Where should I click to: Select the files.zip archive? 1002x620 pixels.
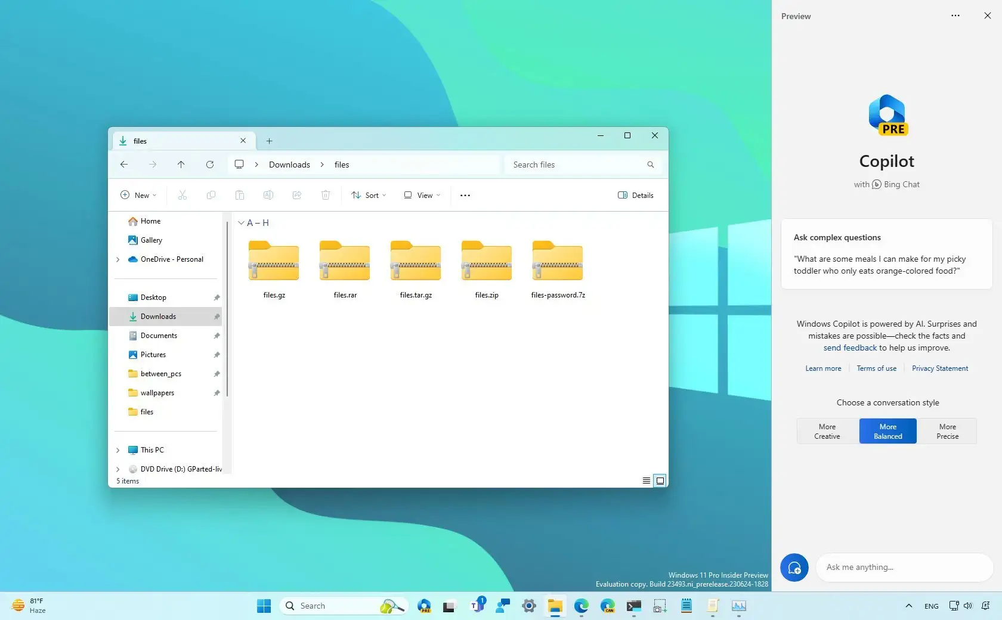(x=487, y=268)
